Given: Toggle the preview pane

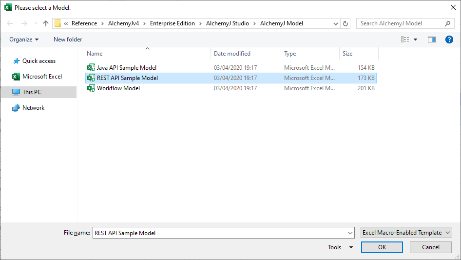Looking at the screenshot, I should (x=432, y=40).
